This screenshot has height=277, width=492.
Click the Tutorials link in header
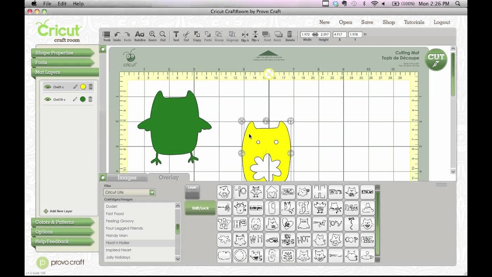[414, 22]
